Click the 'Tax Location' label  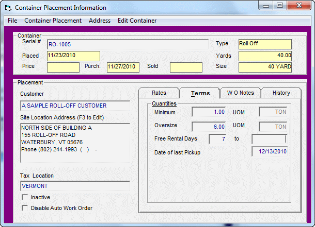[37, 176]
